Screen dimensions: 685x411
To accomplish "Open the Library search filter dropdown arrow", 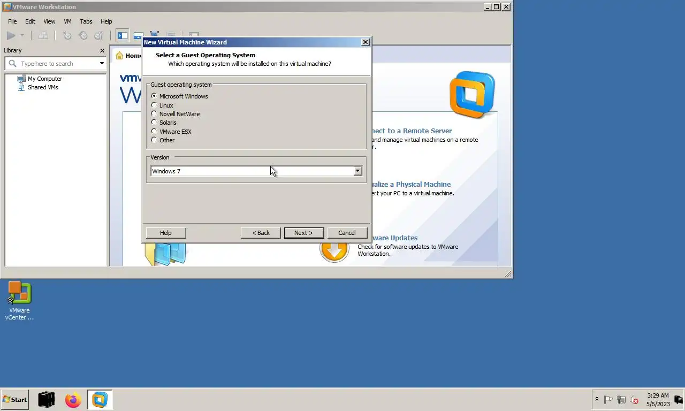I will 102,64.
